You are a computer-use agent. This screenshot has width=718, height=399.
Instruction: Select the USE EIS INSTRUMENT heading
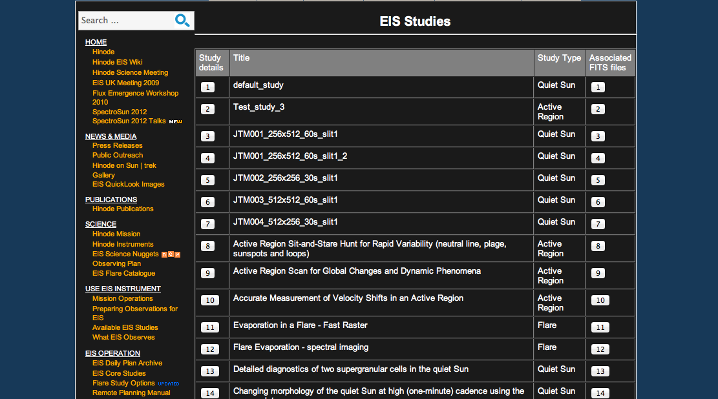123,289
